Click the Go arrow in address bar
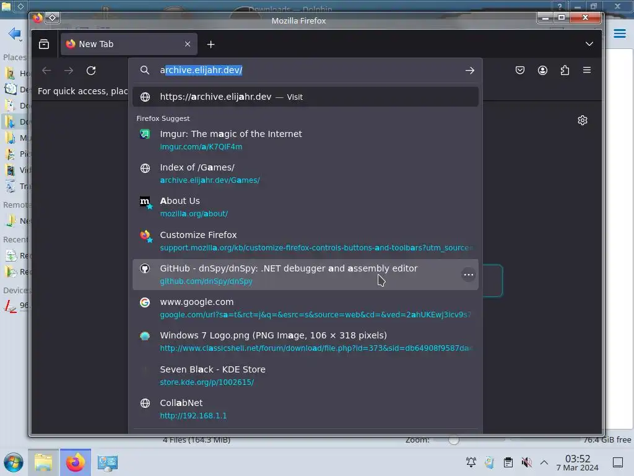This screenshot has height=476, width=634. tap(469, 71)
